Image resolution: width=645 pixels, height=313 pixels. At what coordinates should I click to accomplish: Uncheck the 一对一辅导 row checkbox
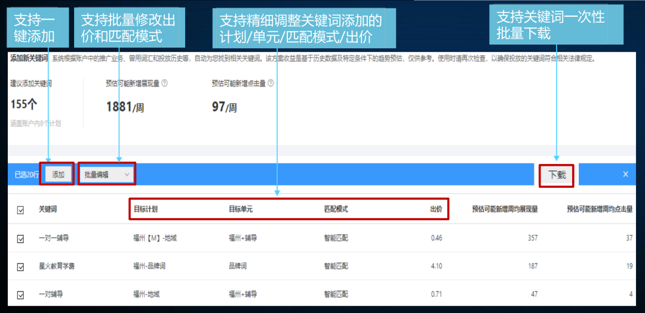[x=20, y=238]
